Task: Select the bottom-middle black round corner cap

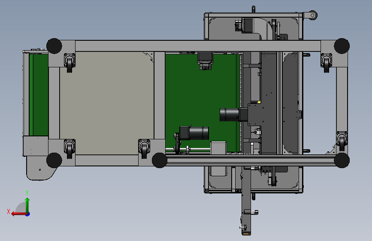Action: (x=160, y=160)
